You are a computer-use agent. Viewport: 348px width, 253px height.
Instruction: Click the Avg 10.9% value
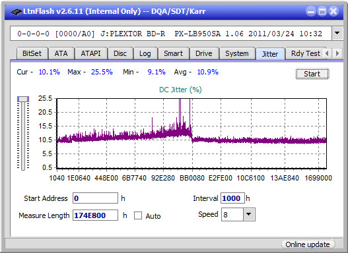tap(208, 72)
